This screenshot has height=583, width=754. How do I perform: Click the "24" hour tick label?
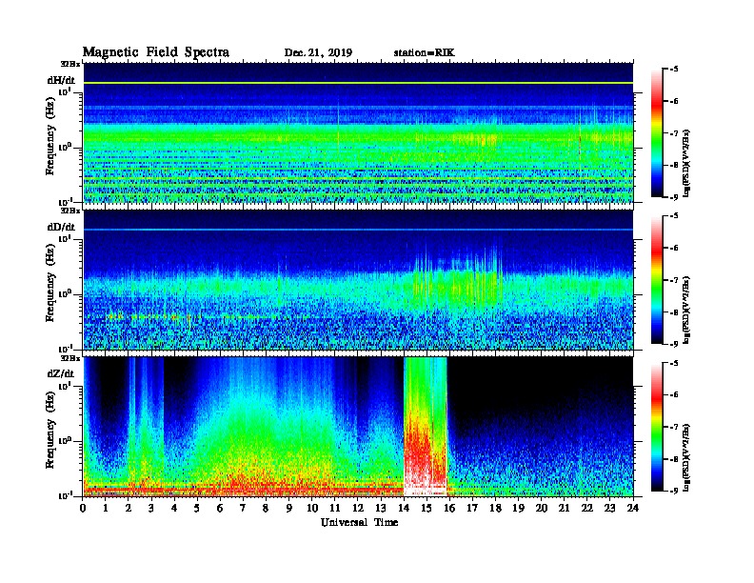pos(633,508)
